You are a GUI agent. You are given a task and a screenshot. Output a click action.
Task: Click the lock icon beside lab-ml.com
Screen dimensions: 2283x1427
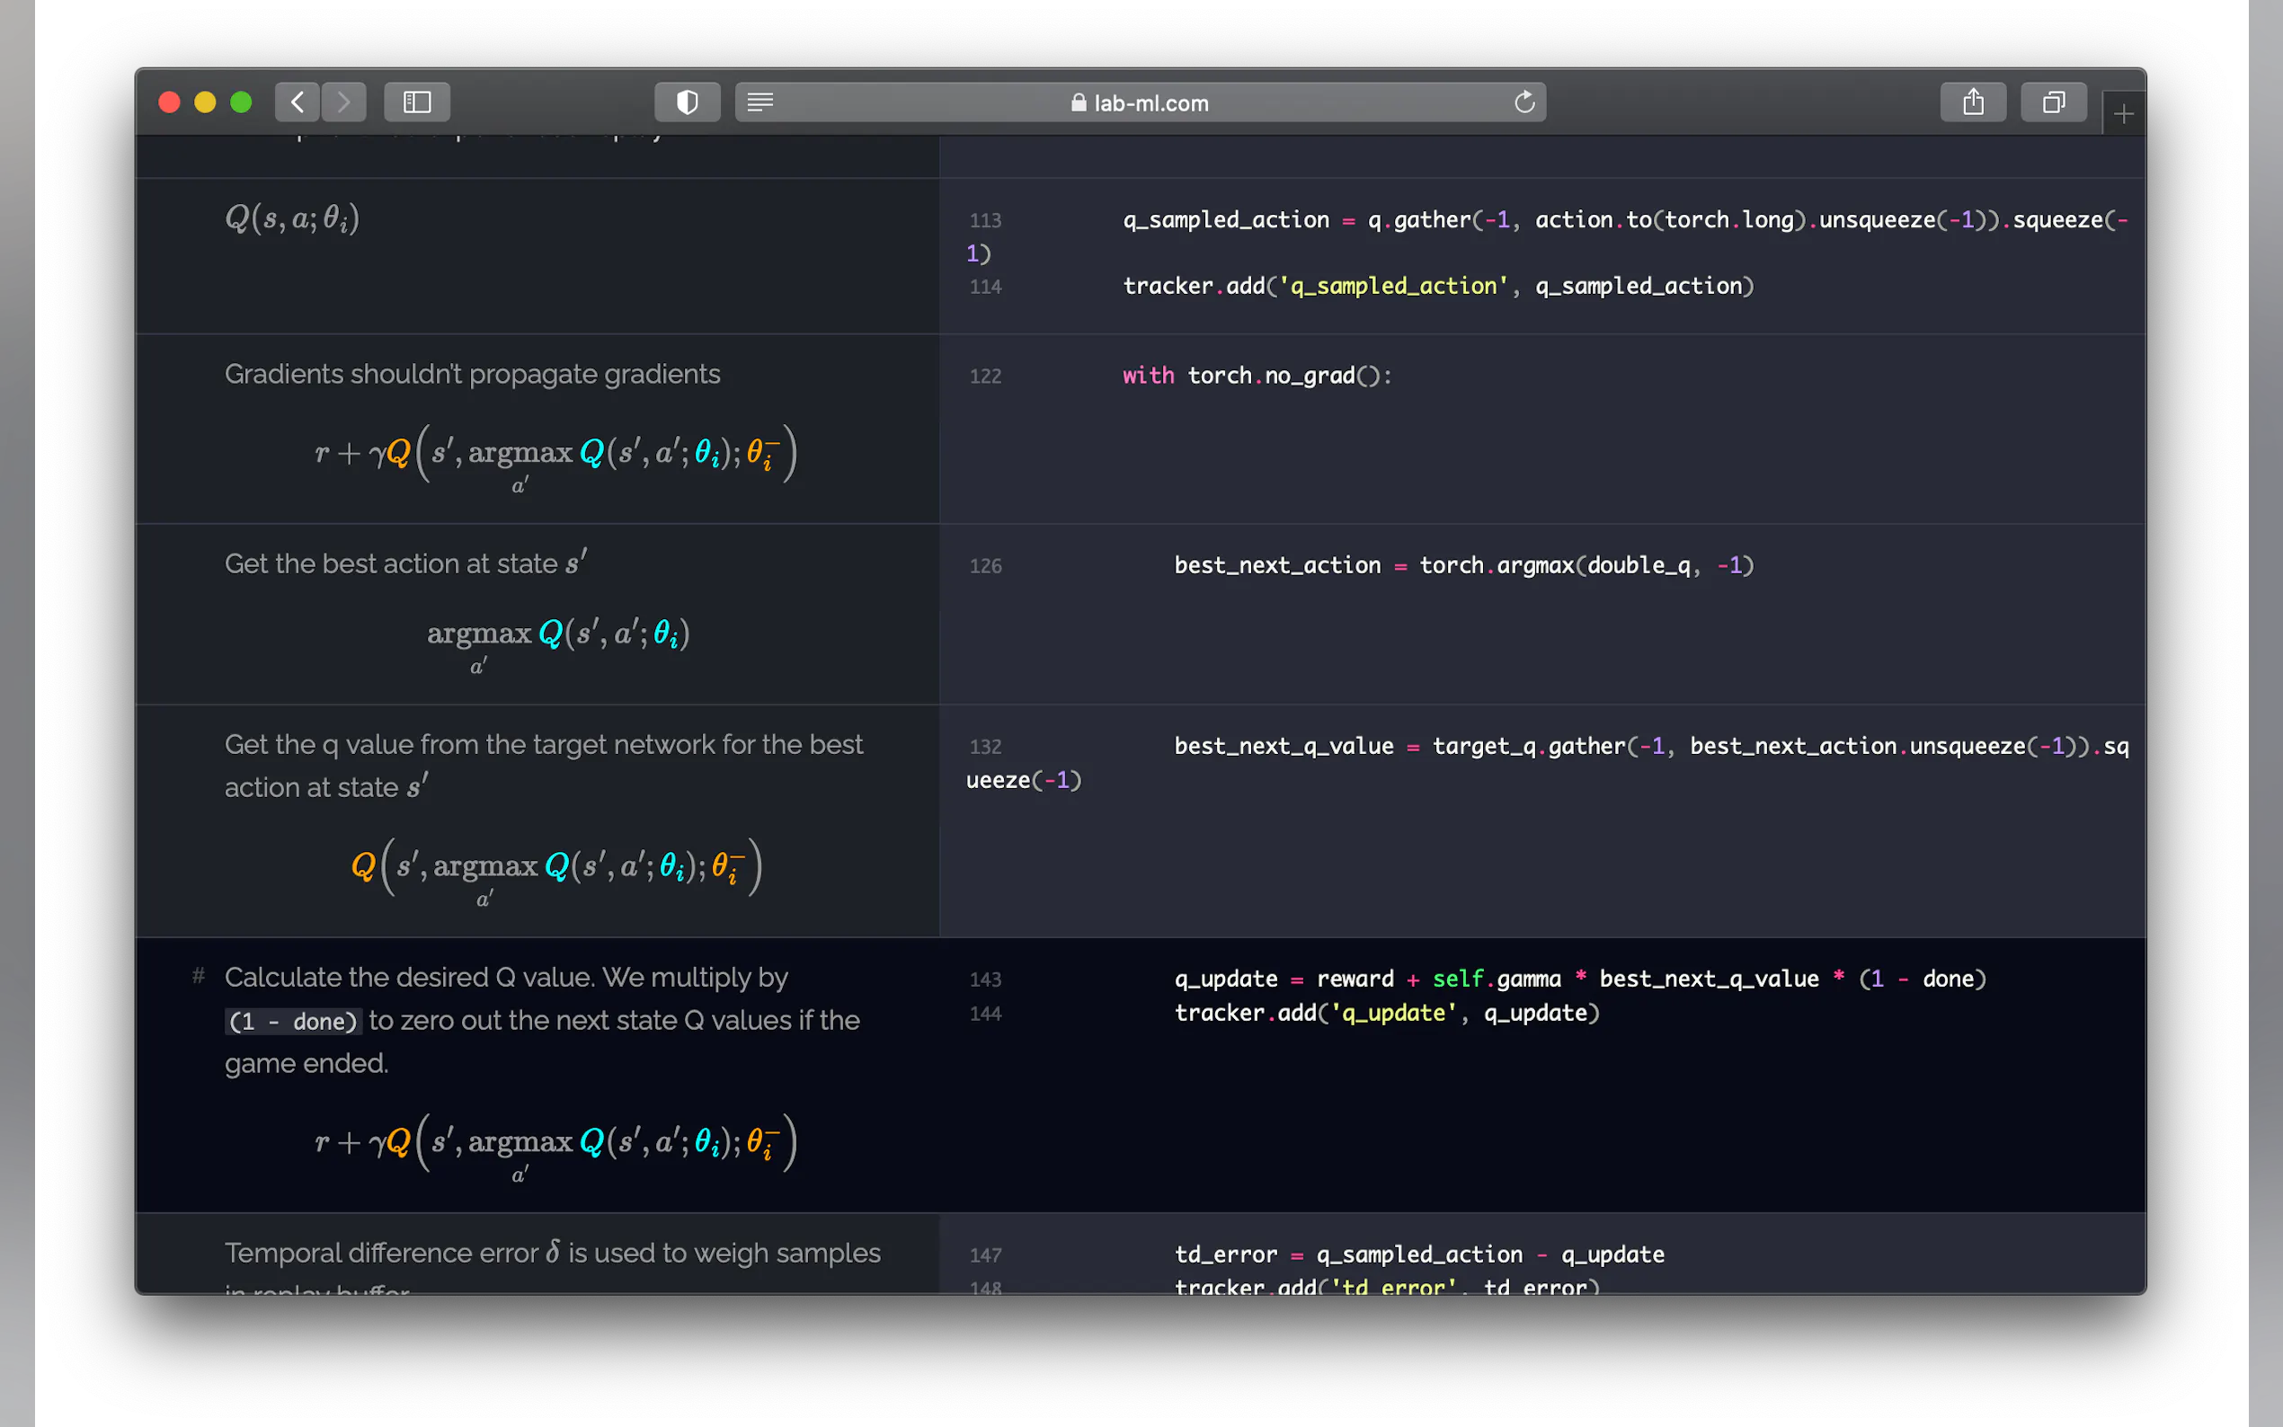click(1078, 102)
